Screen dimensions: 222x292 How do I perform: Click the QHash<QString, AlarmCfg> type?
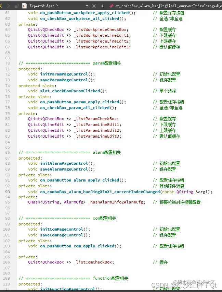tap(57, 202)
